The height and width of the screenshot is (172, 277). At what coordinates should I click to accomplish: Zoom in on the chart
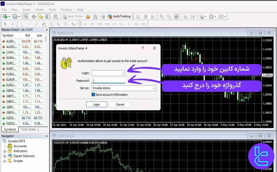161,16
